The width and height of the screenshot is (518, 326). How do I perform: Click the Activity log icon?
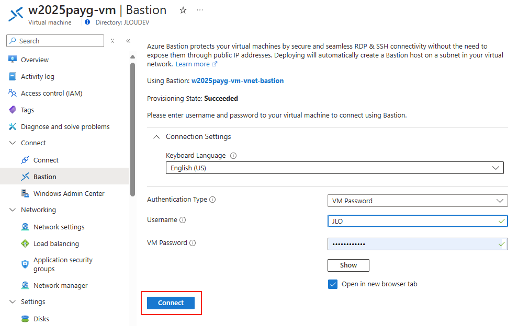click(x=13, y=76)
